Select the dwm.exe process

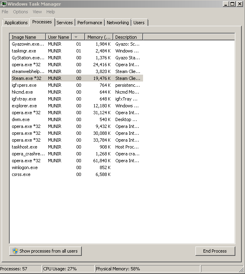click(x=77, y=119)
